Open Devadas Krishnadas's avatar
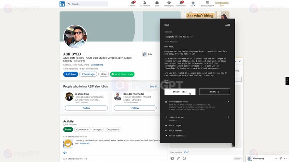The image size is (289, 162). (x=118, y=96)
